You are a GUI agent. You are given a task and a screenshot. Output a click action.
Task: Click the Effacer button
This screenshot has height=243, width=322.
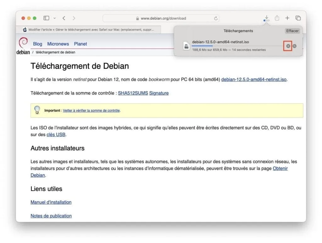pyautogui.click(x=292, y=31)
